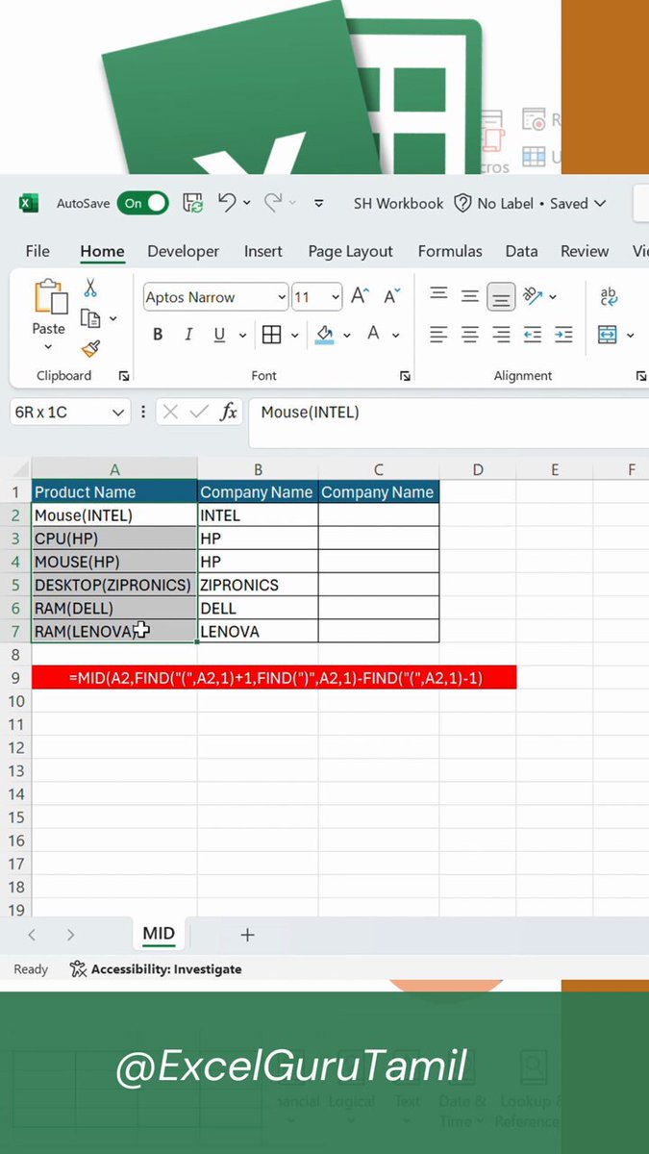This screenshot has width=649, height=1154.
Task: Click the Copy icon
Action: 90,318
